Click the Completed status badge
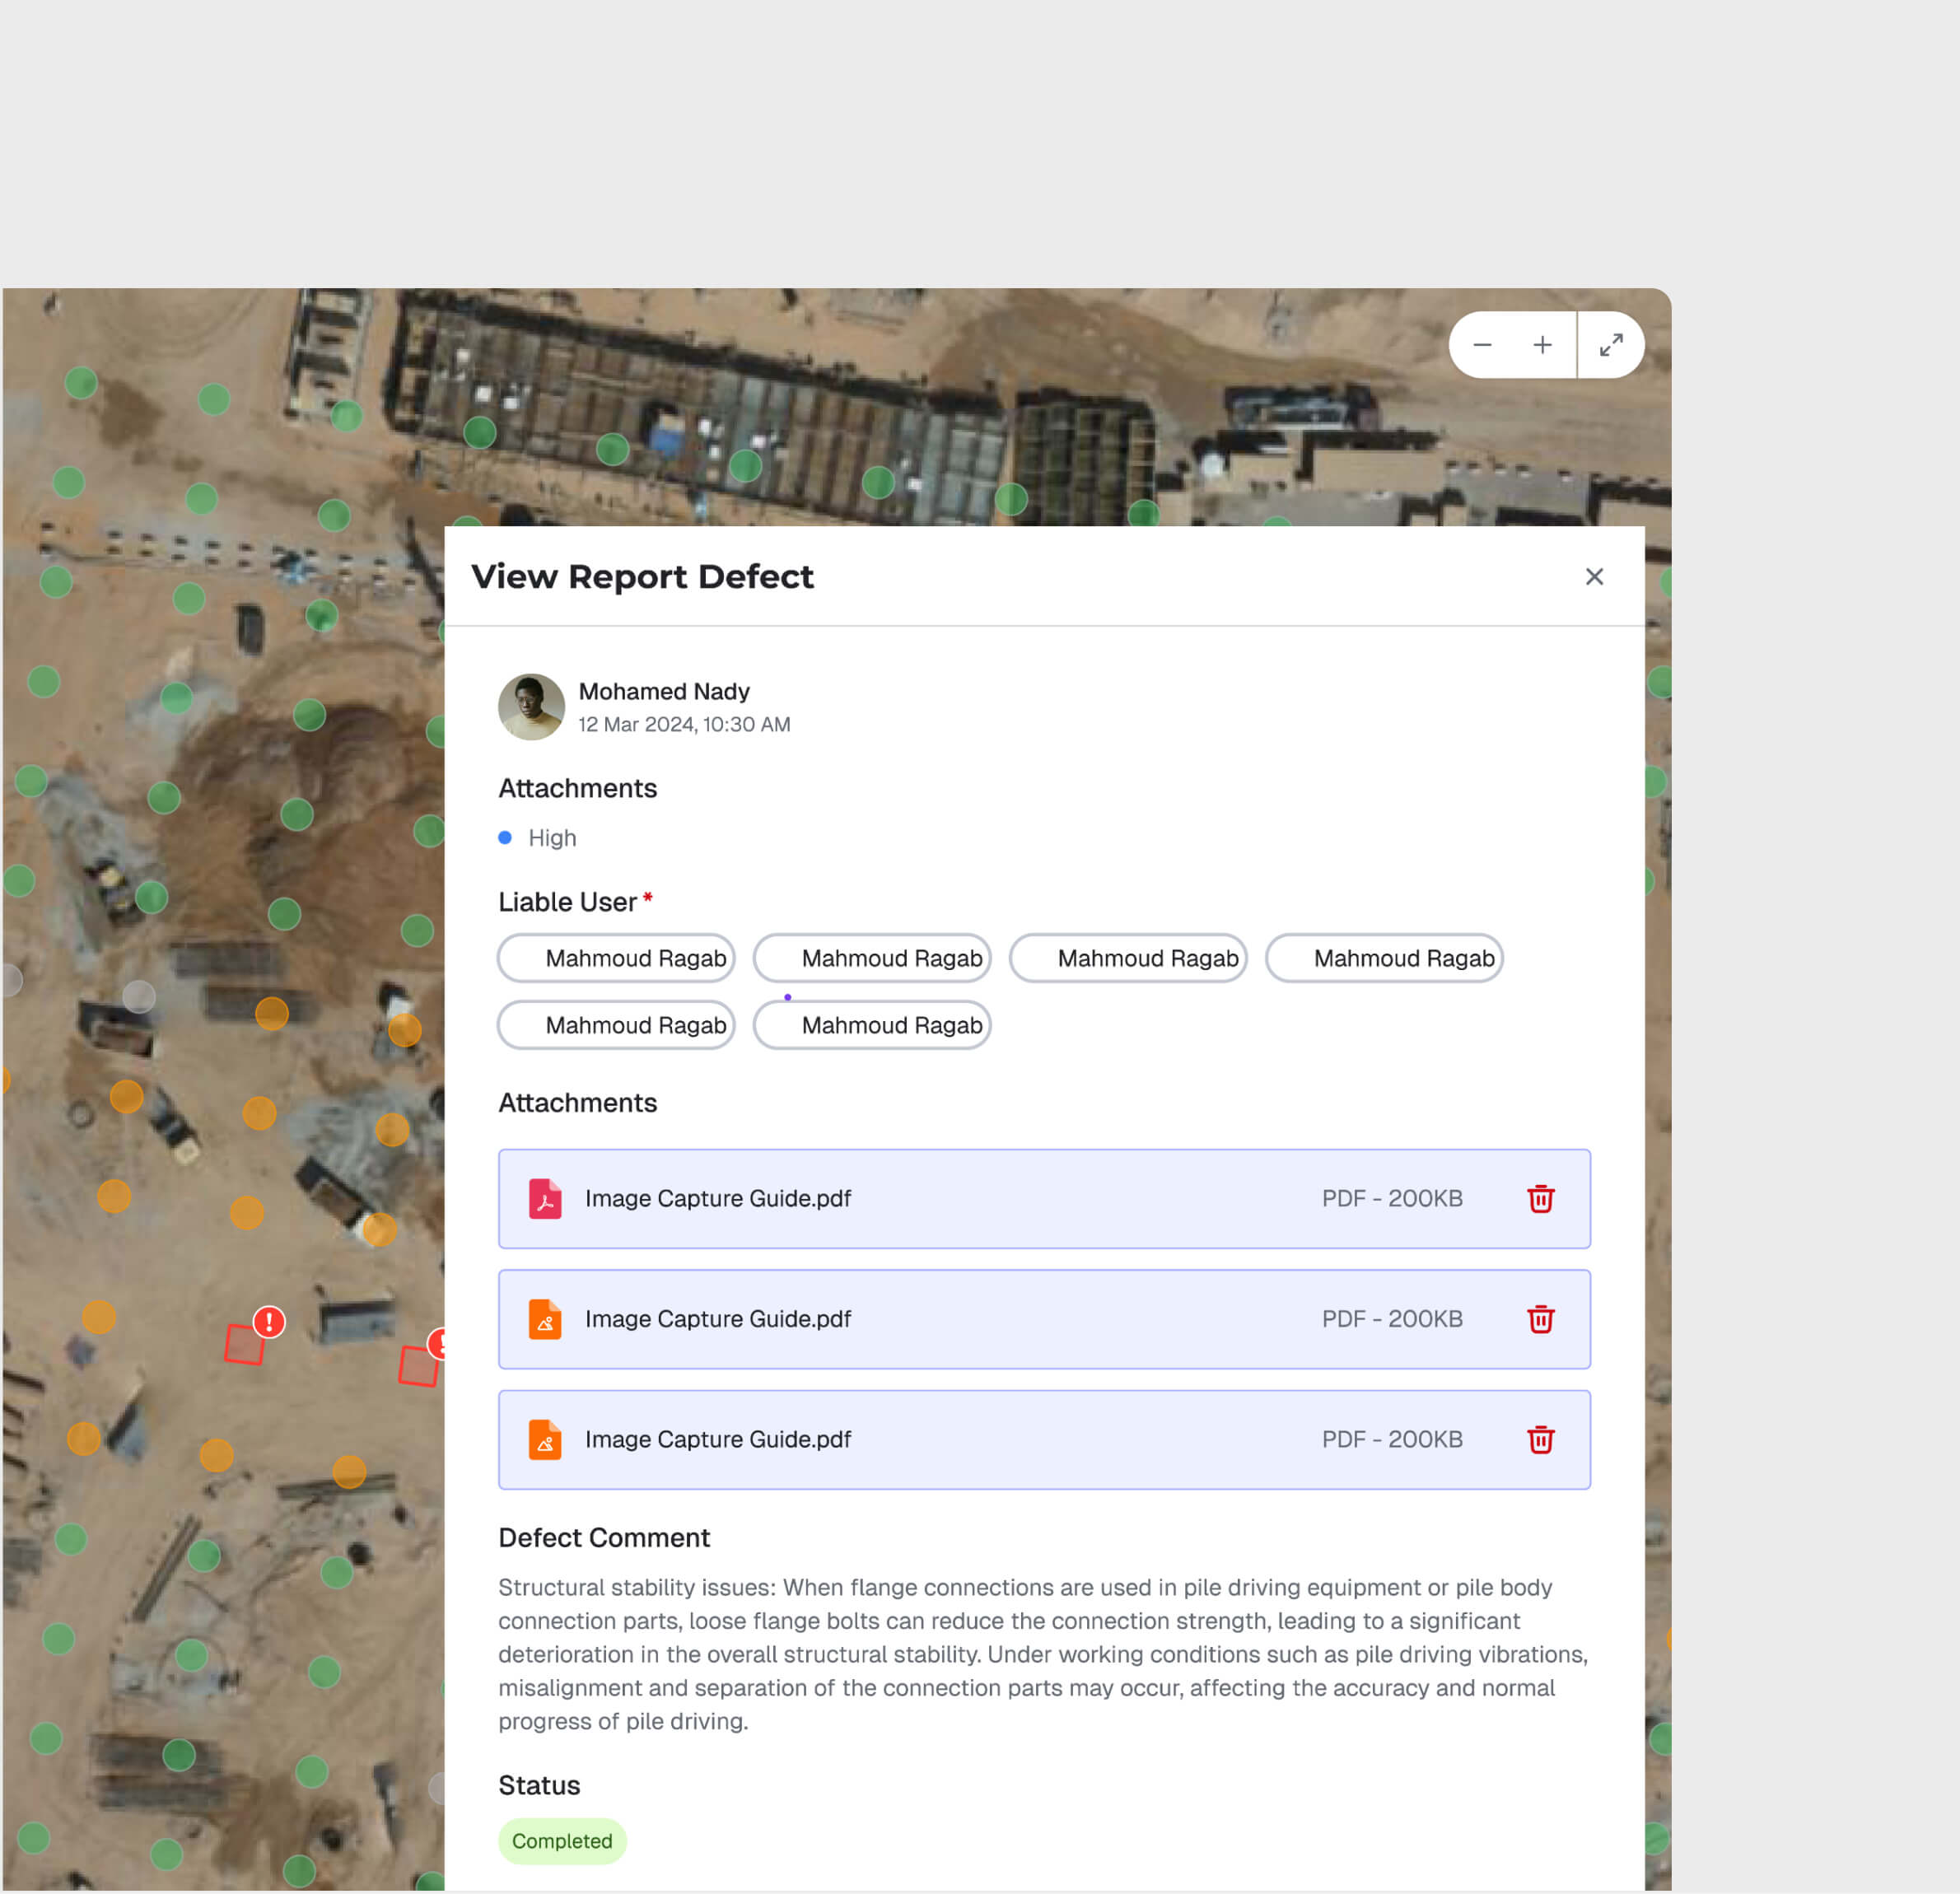The width and height of the screenshot is (1960, 1894). (x=562, y=1841)
